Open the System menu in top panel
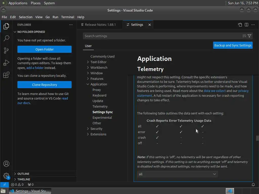The image size is (259, 194). (49, 3)
